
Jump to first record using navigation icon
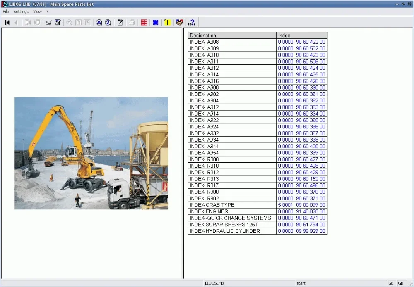pos(7,22)
